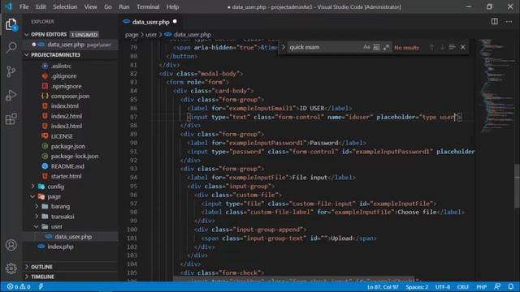520x292 pixels.
Task: Click the editor vertical scrollbar thumb
Action: click(517, 186)
